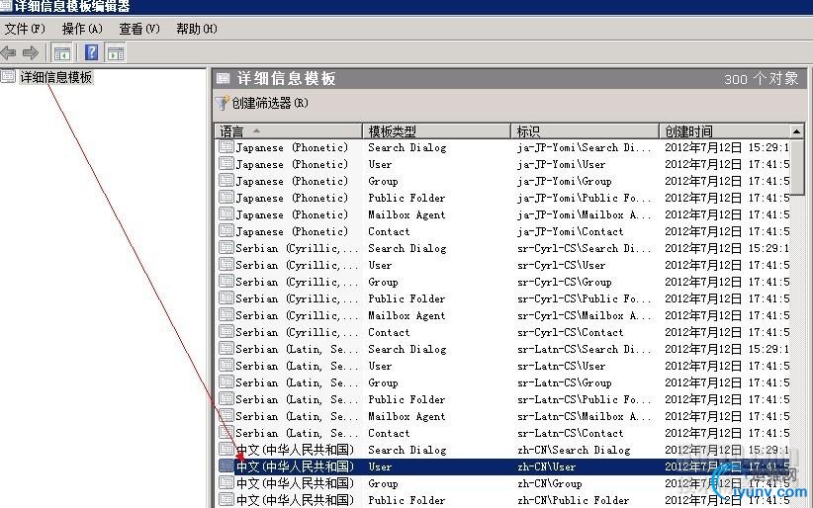Screen dimensions: 813x508
Task: Open Help with the question mark icon
Action: click(x=91, y=52)
